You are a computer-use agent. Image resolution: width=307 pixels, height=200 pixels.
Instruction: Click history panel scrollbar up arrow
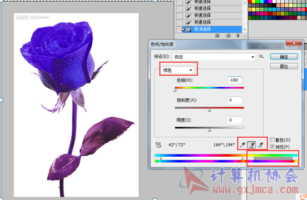(x=245, y=3)
